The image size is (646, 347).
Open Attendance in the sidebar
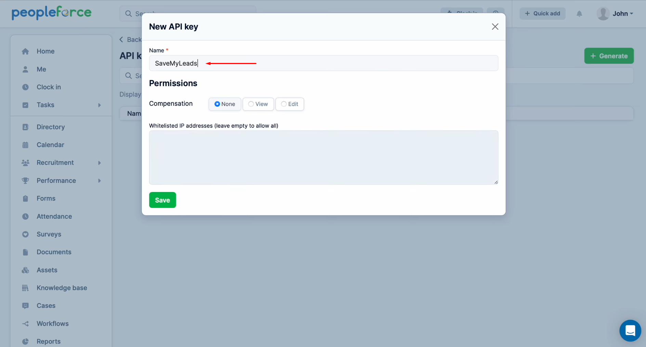coord(54,216)
